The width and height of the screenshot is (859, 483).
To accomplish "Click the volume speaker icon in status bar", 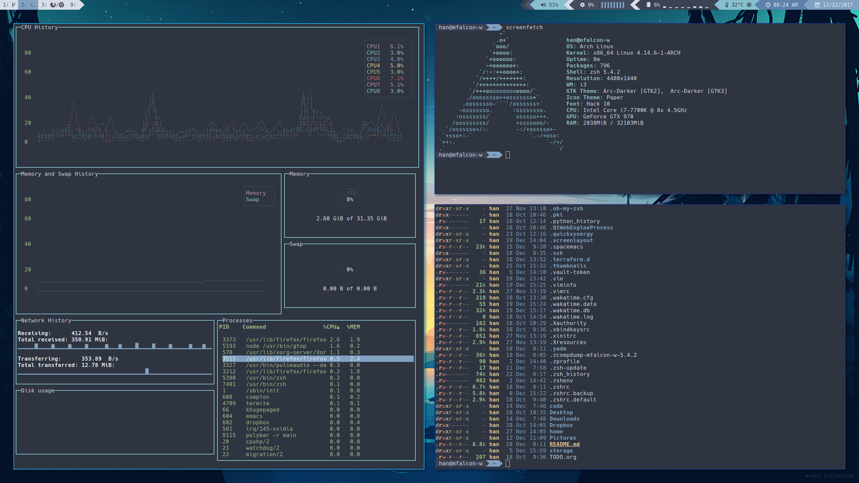I will (x=543, y=5).
